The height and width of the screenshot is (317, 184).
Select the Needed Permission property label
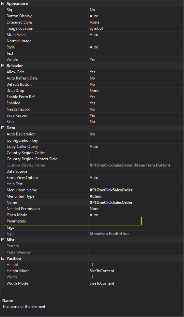[x=23, y=209]
